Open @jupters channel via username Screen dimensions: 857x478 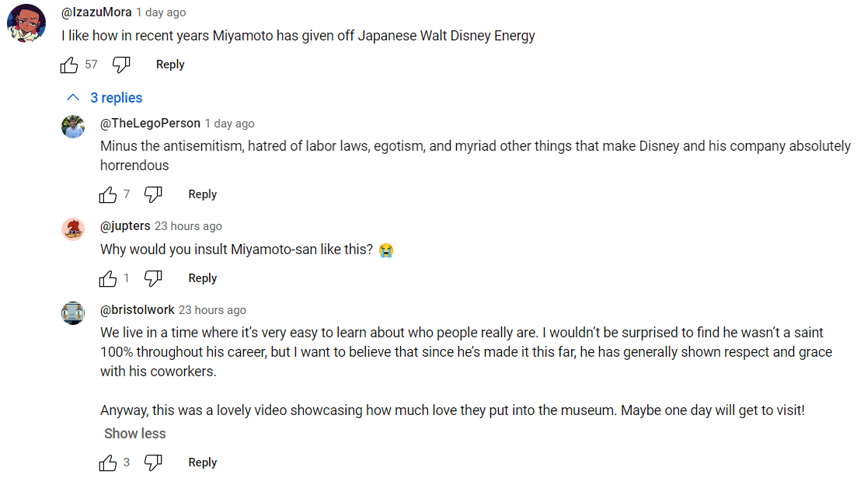tap(125, 226)
